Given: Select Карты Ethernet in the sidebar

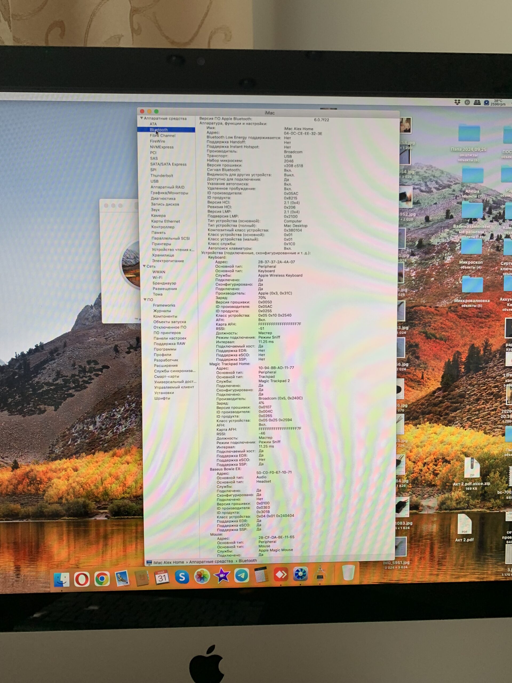Looking at the screenshot, I should click(x=165, y=221).
